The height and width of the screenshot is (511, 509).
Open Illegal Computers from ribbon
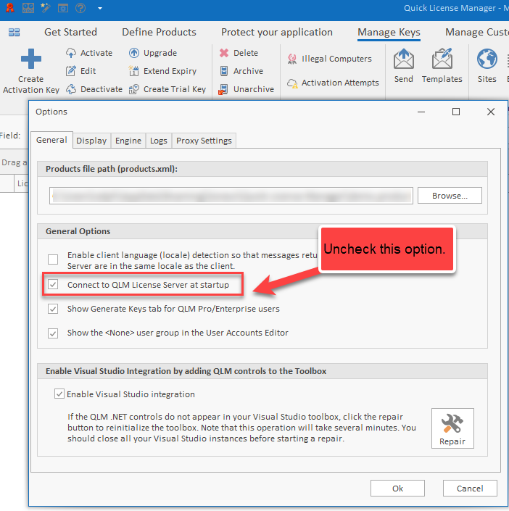(x=329, y=59)
